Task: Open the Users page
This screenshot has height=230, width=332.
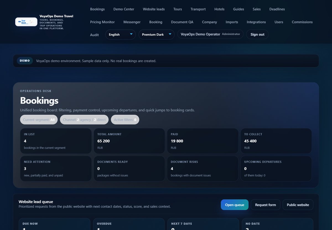Action: click(x=279, y=22)
